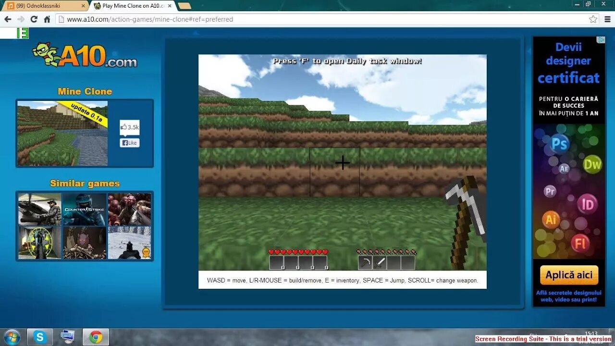Select the pickaxe hotbar slot

point(365,263)
